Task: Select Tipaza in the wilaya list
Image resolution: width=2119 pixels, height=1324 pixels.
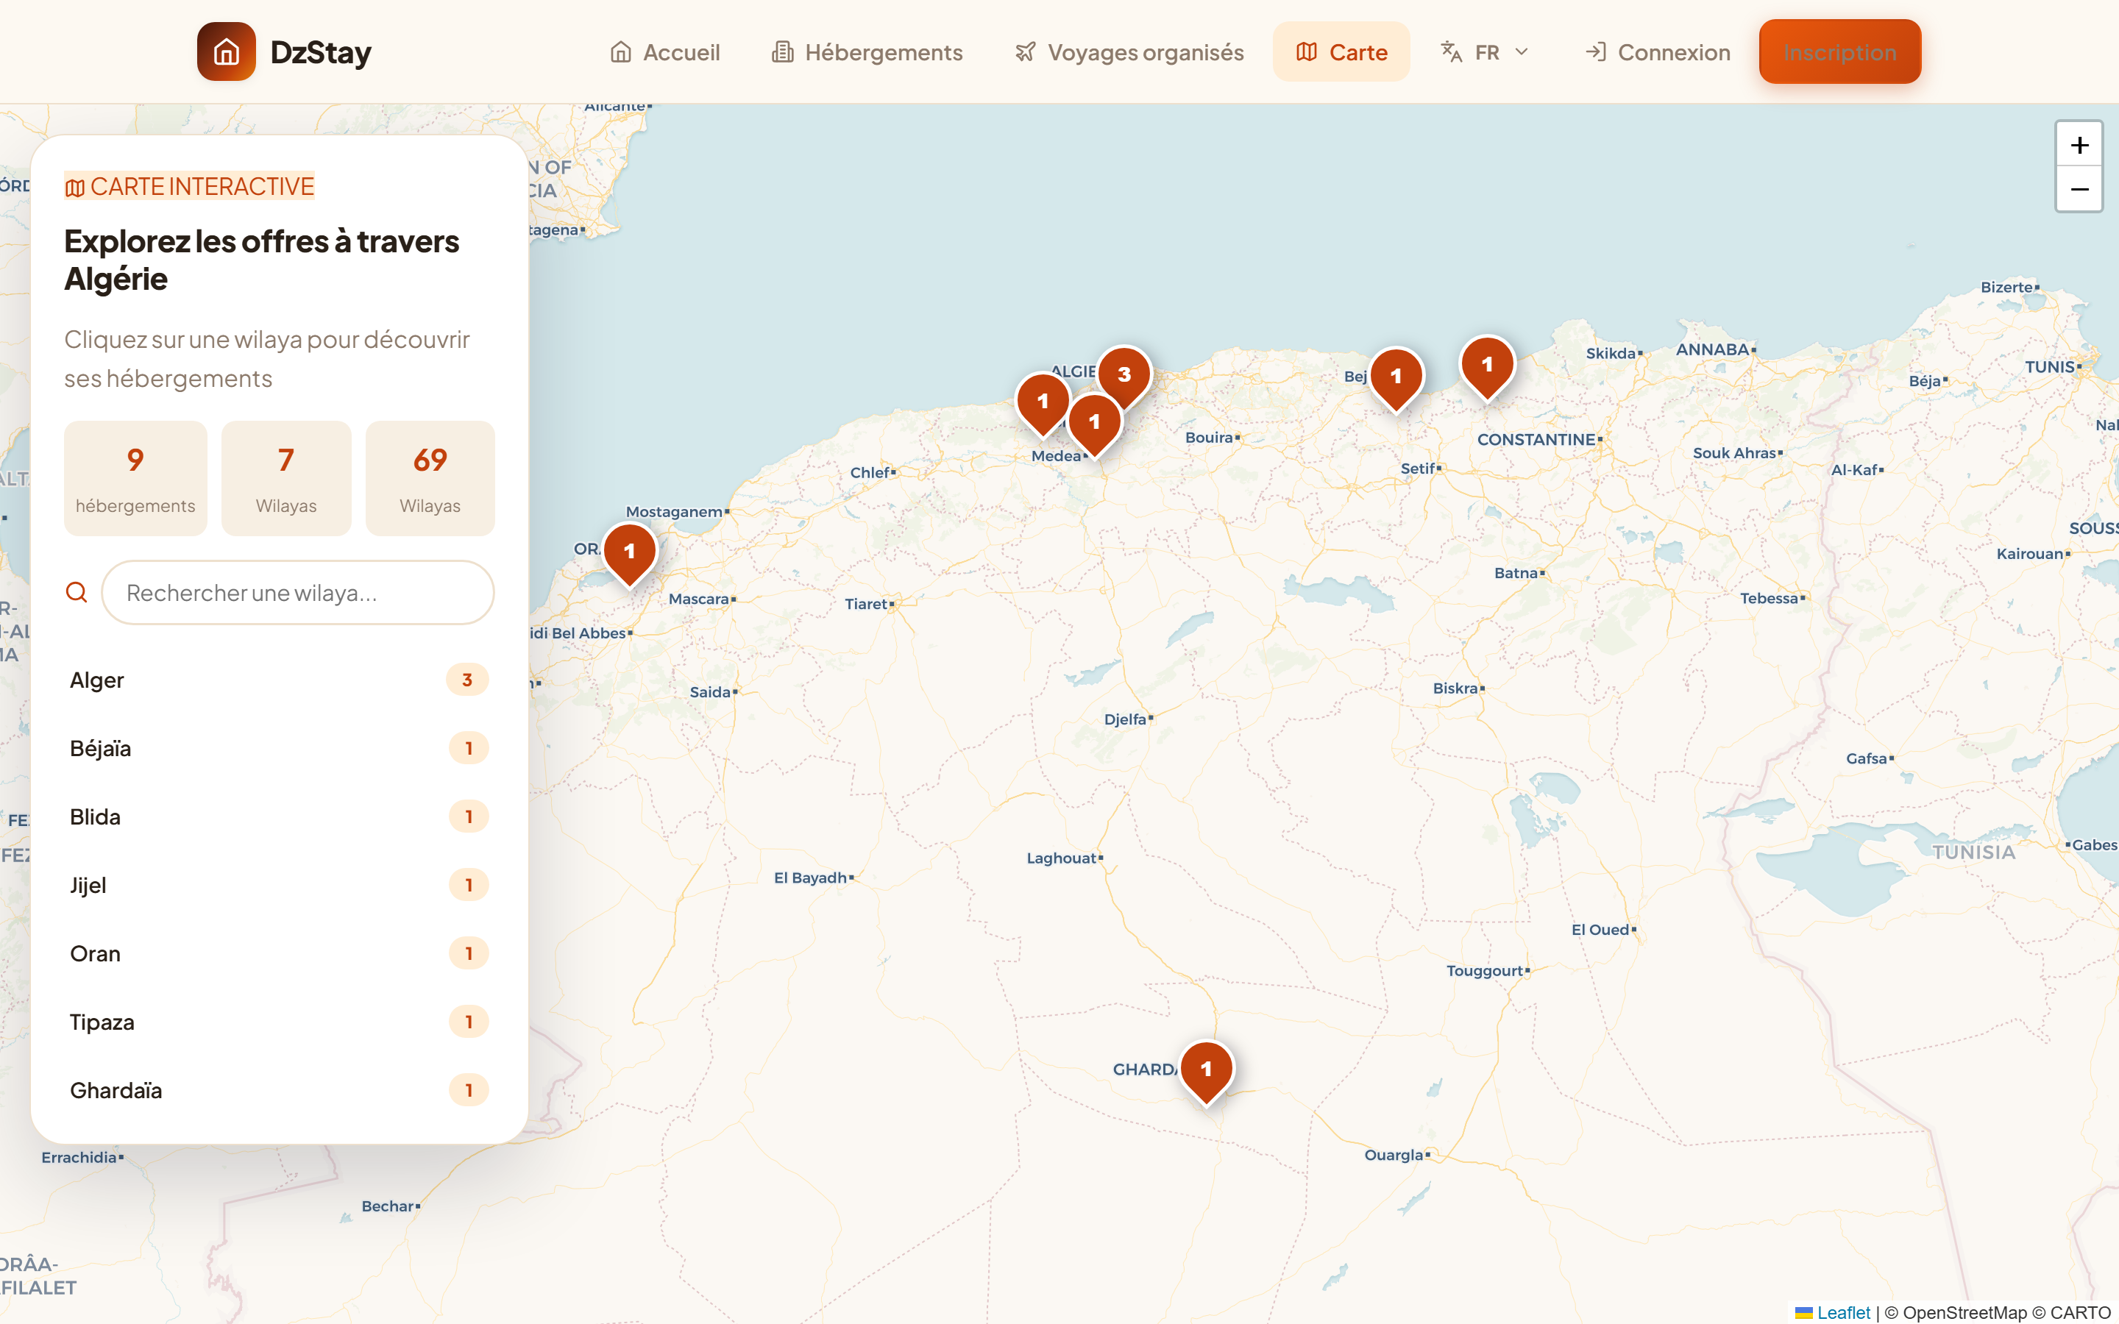Action: (x=280, y=1022)
